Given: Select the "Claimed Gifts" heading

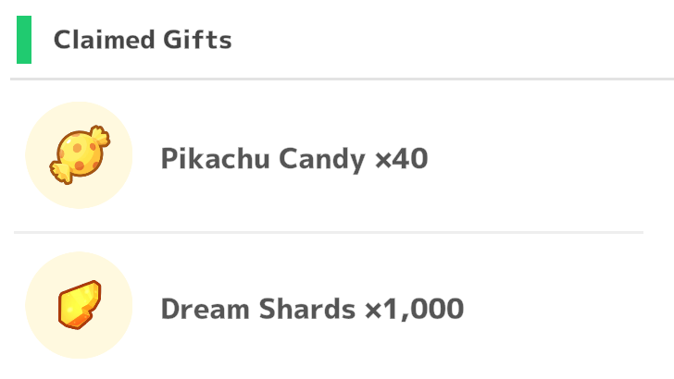Looking at the screenshot, I should (x=142, y=40).
